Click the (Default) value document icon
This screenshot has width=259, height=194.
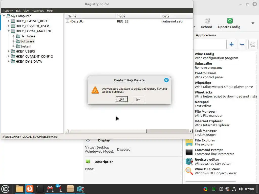67,21
